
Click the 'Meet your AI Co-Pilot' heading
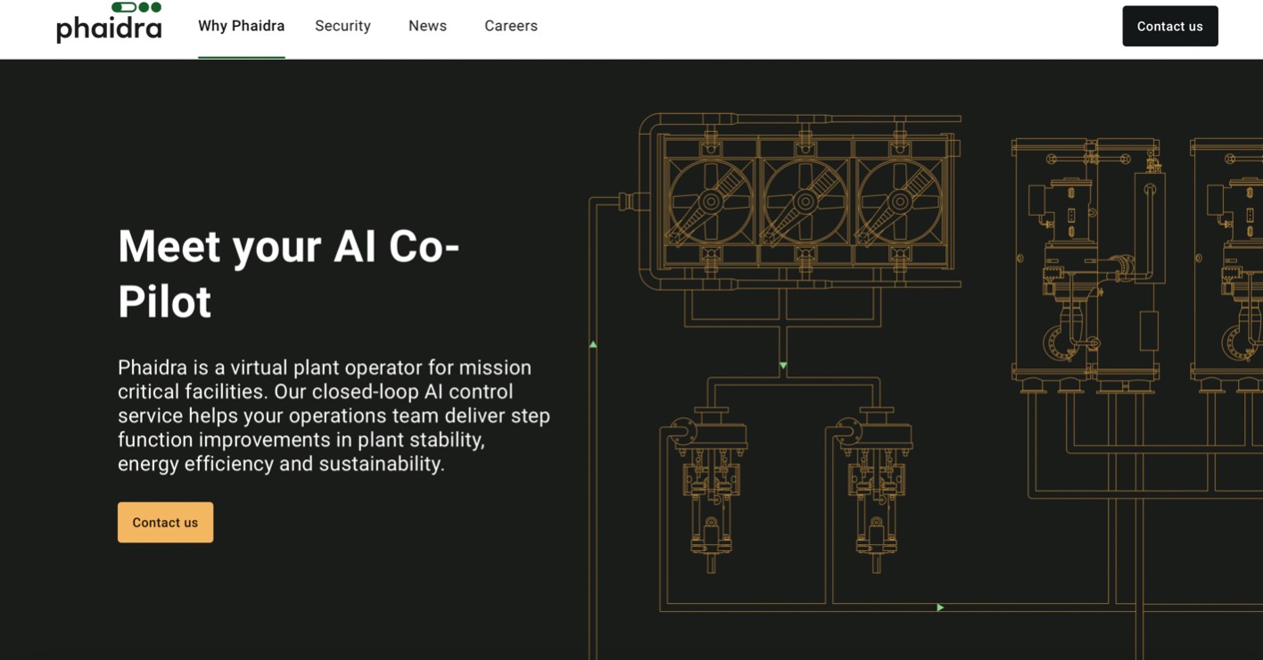pos(289,273)
